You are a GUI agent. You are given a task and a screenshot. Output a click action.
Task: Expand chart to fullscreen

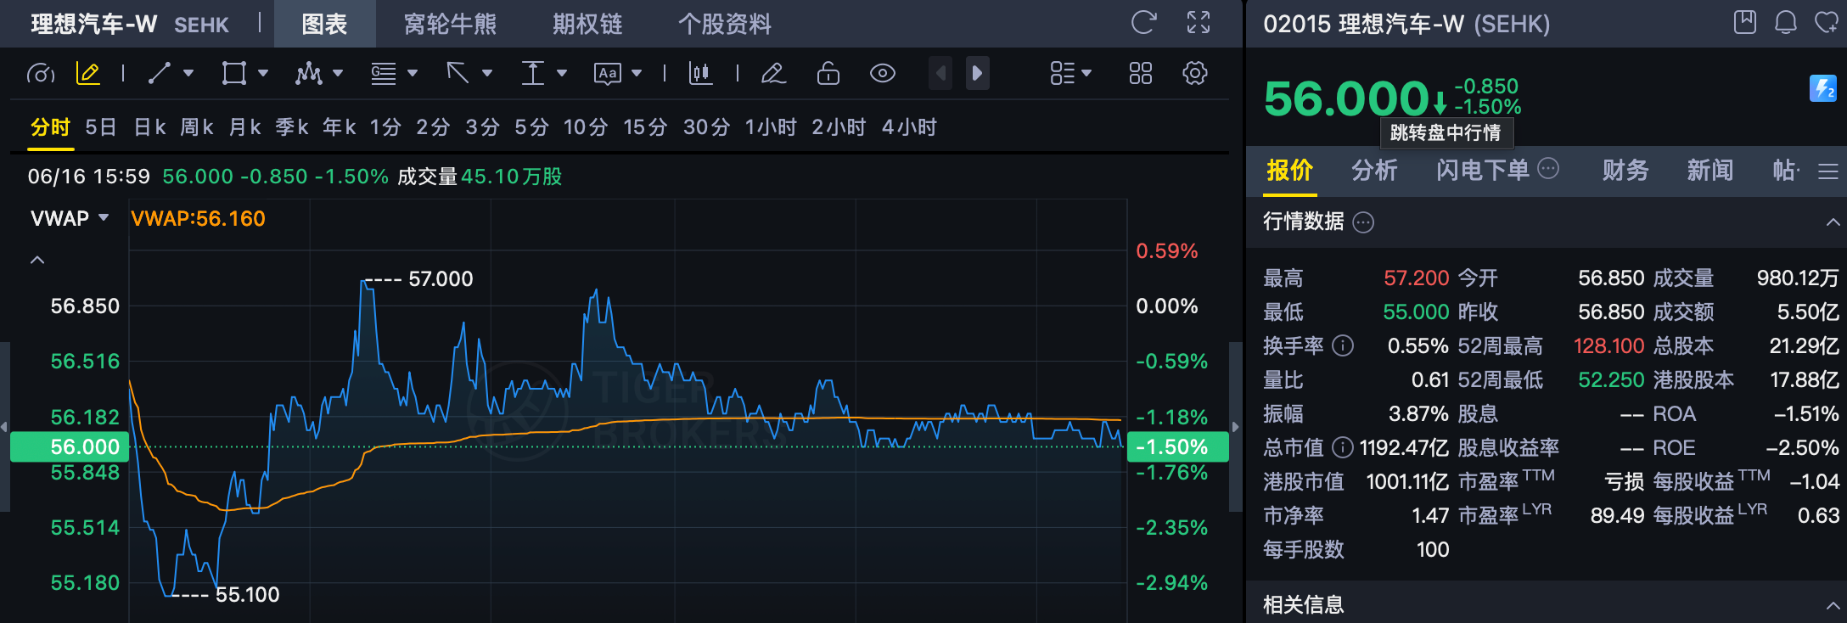(1199, 23)
